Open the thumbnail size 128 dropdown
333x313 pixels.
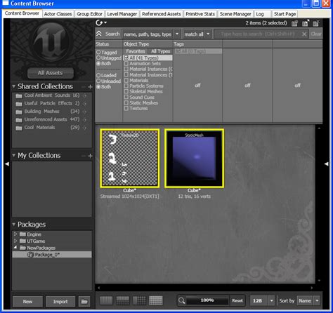pos(271,300)
